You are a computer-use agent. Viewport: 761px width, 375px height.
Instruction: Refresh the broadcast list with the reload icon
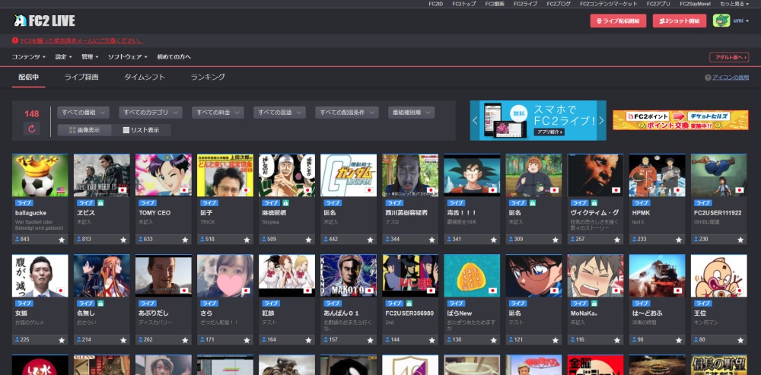click(31, 129)
